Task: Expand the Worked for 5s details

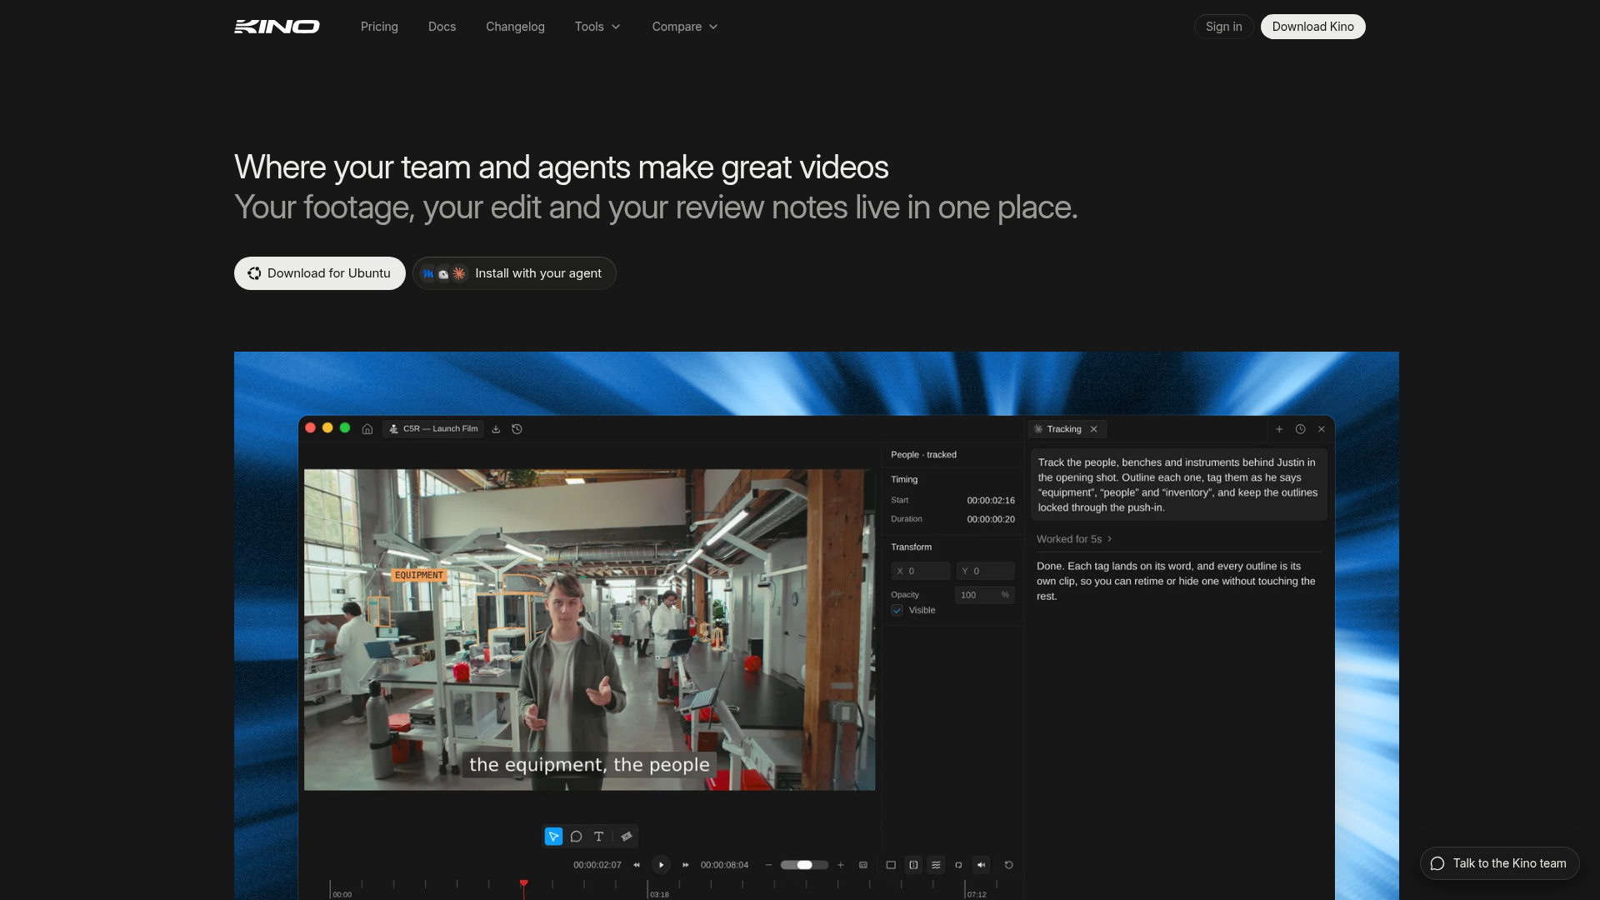Action: [1074, 539]
